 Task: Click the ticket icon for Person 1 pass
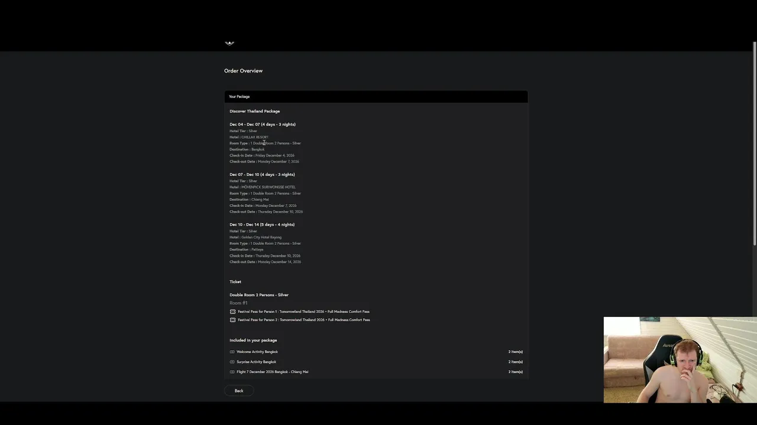(232, 312)
